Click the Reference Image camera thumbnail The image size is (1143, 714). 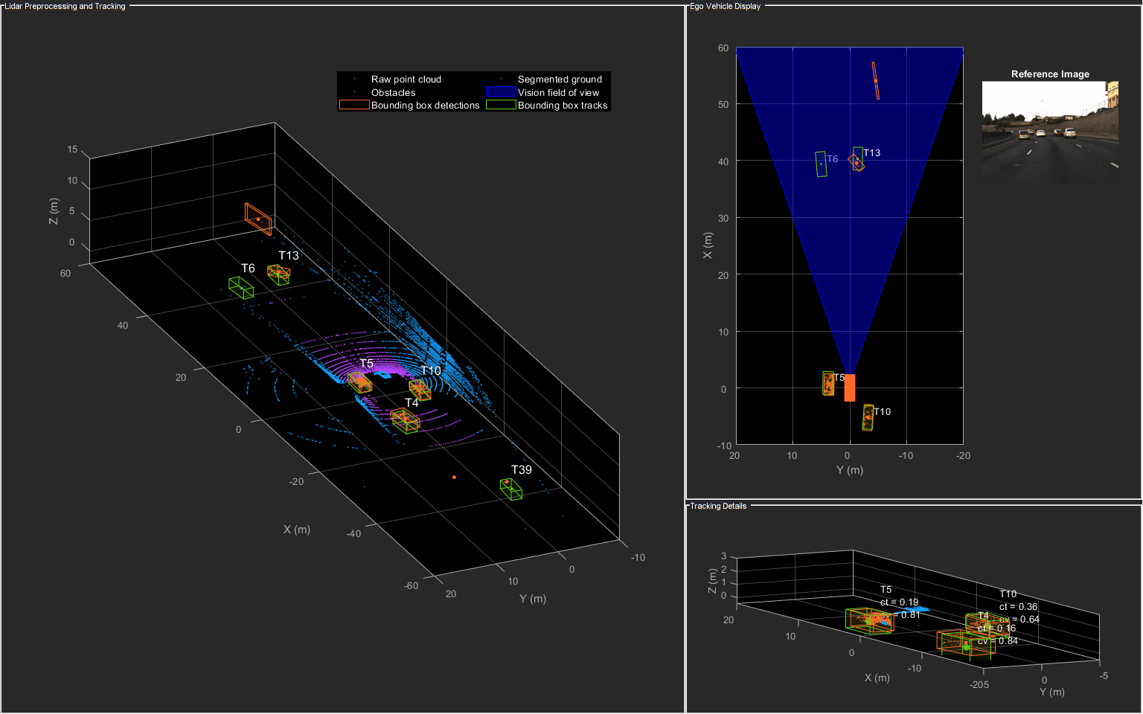[x=1050, y=132]
